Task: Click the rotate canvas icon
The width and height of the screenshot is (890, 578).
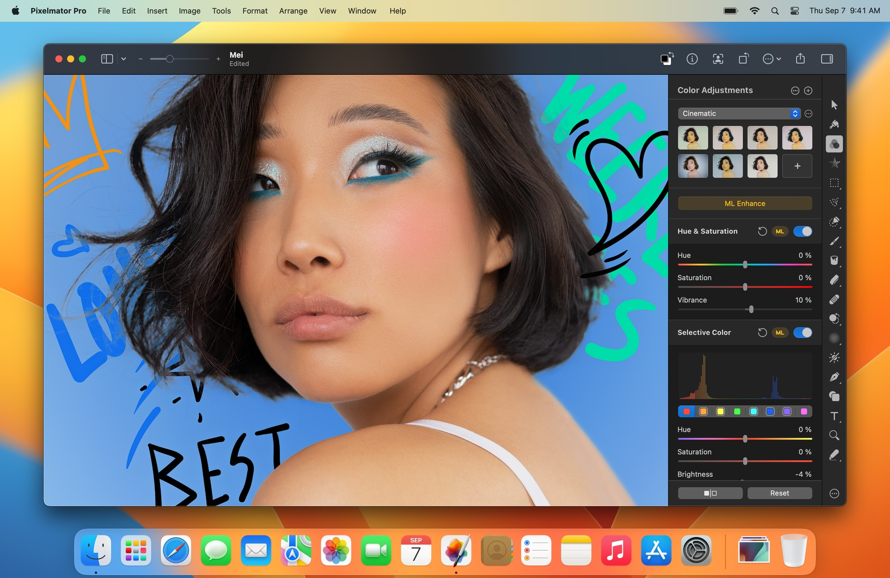Action: point(743,59)
